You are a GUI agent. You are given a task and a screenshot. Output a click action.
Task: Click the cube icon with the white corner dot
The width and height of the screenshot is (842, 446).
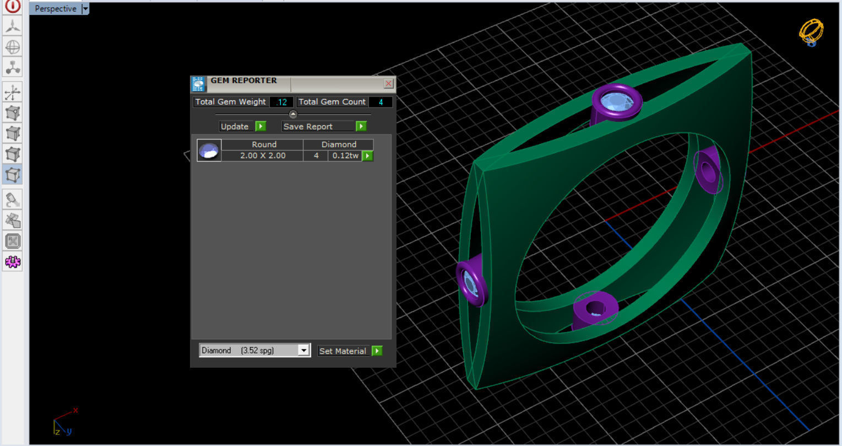[x=13, y=113]
